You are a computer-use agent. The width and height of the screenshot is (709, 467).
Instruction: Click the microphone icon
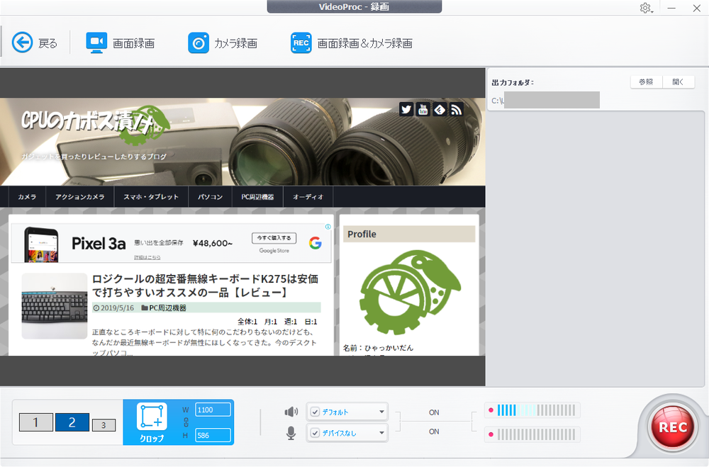(291, 433)
